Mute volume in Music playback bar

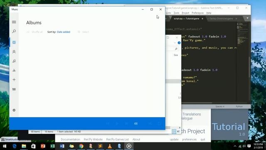click(x=136, y=124)
